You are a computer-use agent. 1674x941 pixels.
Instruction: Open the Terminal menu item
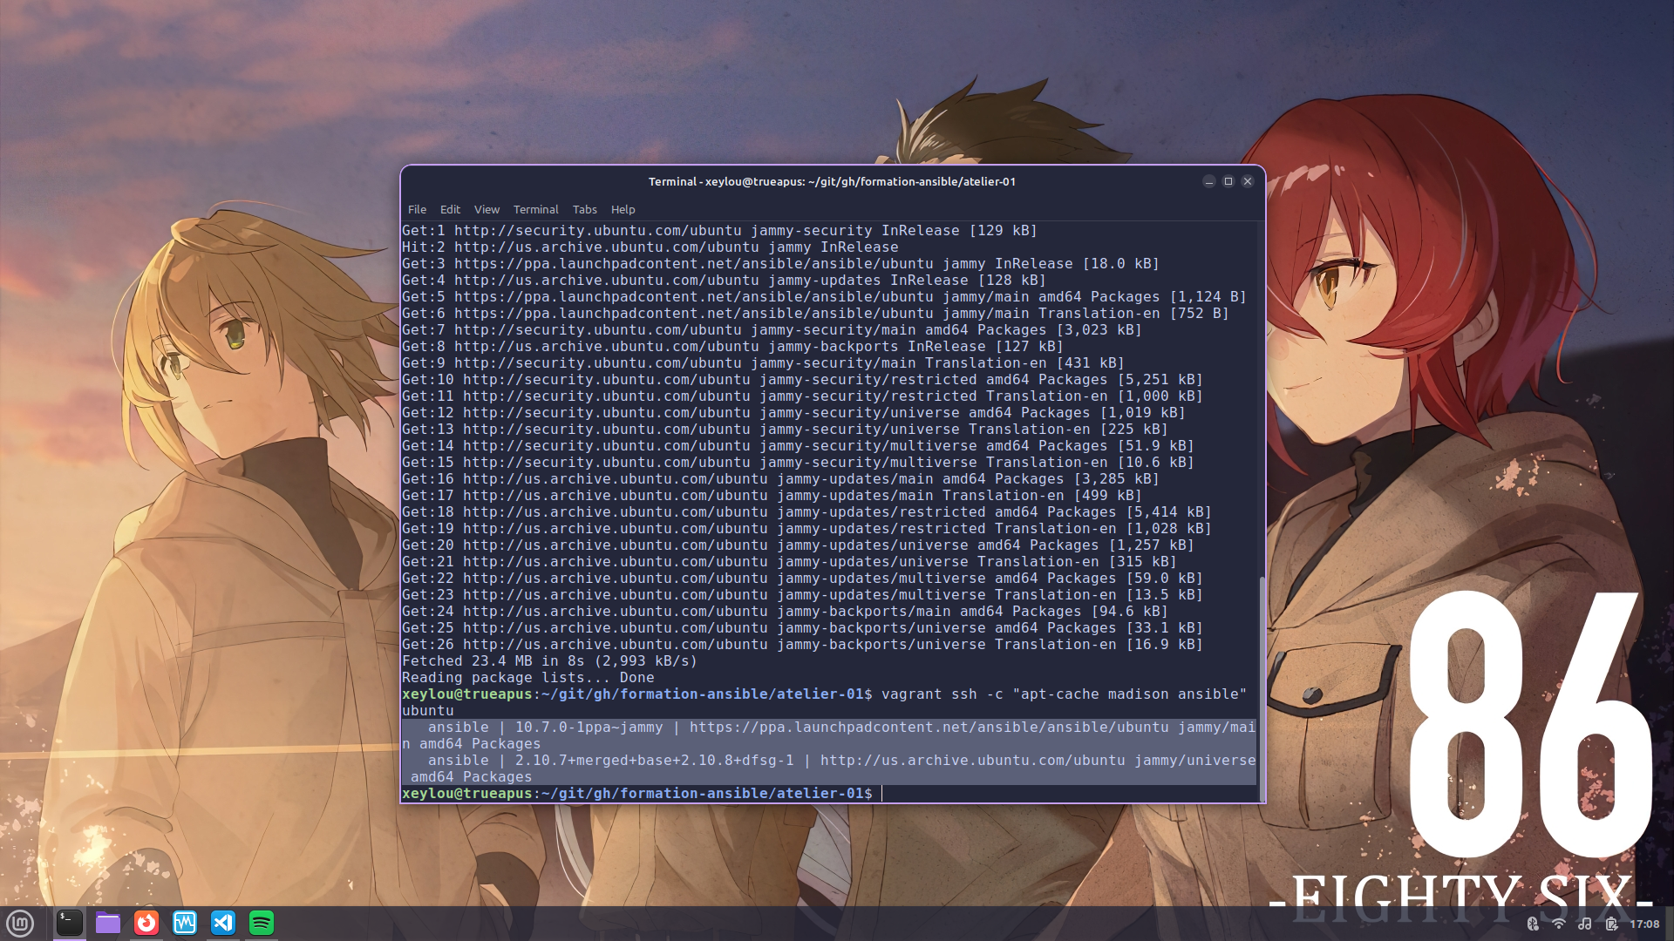click(535, 209)
